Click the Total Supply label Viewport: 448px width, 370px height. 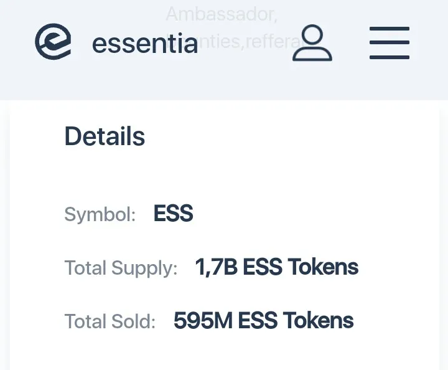coord(121,268)
